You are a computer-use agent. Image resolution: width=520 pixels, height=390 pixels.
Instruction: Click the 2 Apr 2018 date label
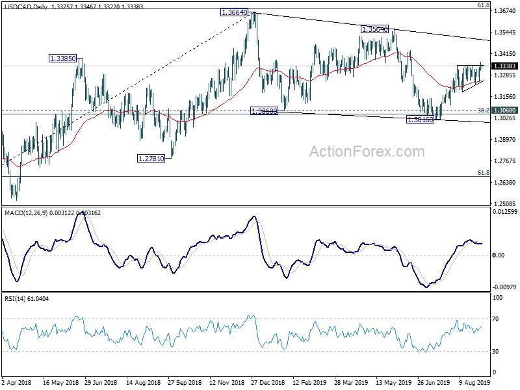(17, 382)
